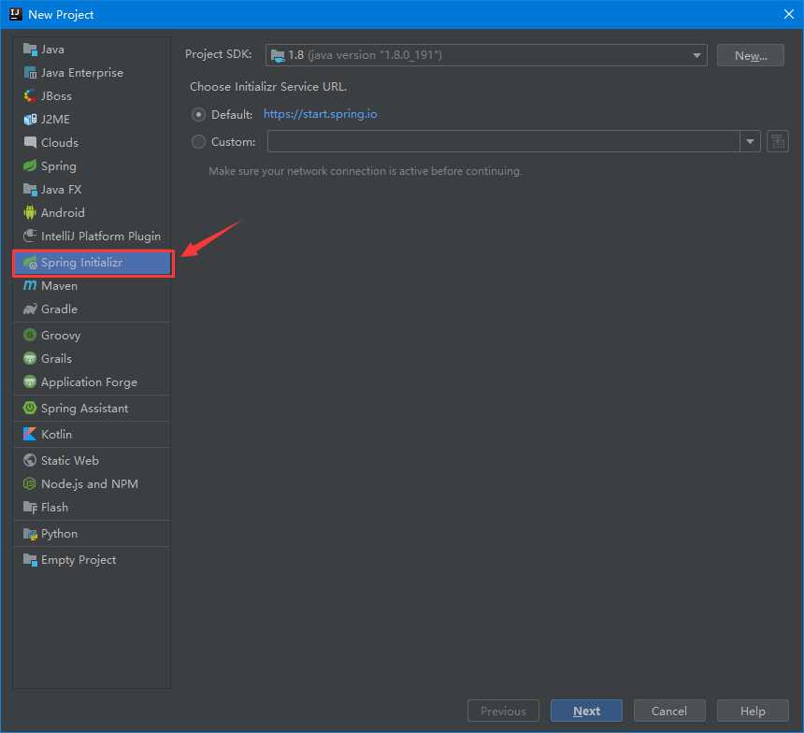Click the Empty Project icon
This screenshot has width=804, height=733.
click(x=30, y=560)
